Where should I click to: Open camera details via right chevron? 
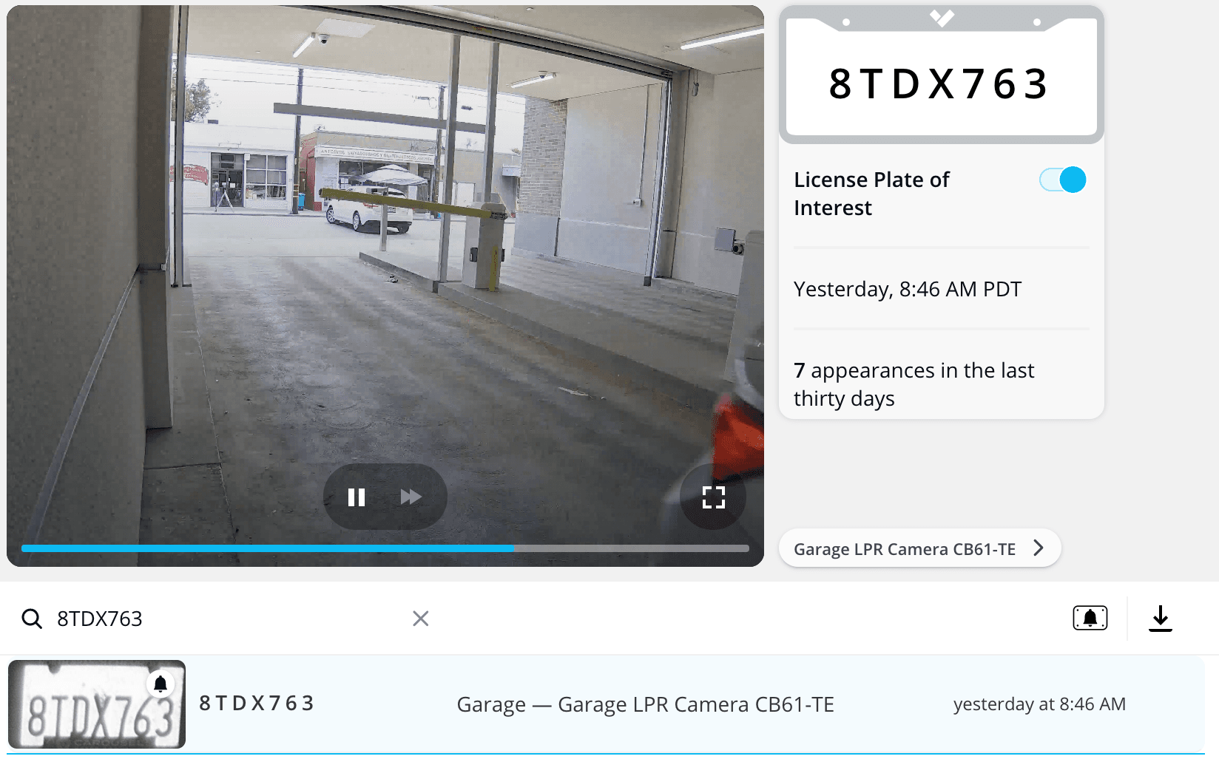click(1039, 548)
